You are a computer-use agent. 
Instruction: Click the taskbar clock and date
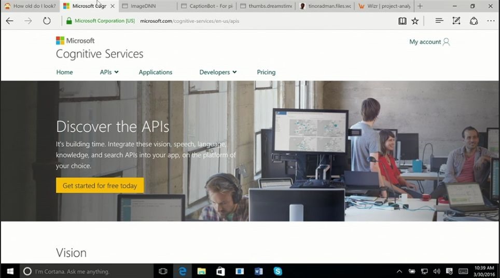[484, 271]
